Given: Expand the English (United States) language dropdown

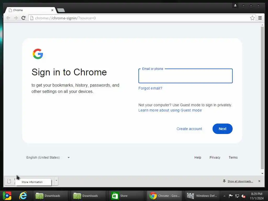Looking at the screenshot, I should 48,157.
